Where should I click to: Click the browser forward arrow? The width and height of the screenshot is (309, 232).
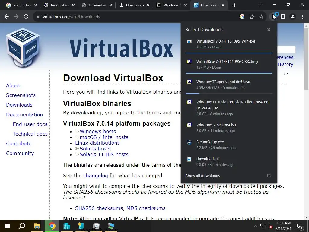coord(16,17)
